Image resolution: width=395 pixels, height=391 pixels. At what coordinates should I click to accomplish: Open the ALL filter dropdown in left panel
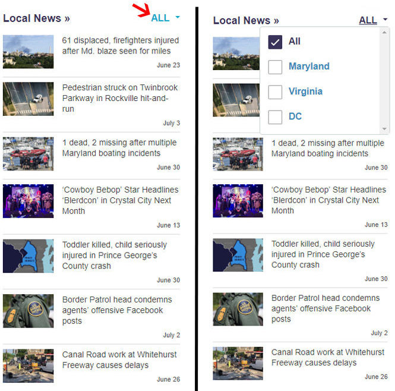(x=161, y=18)
